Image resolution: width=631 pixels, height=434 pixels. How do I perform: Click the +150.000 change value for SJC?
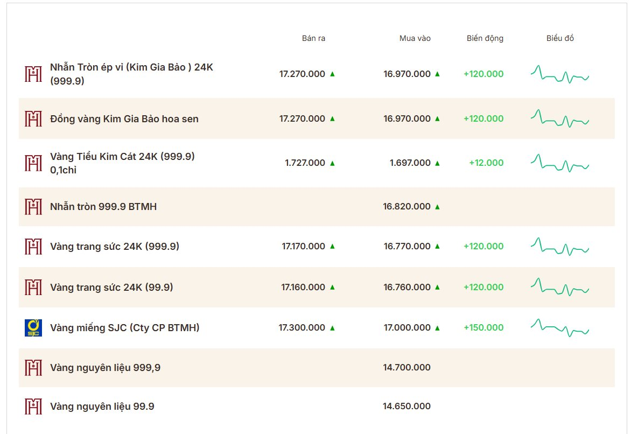483,327
